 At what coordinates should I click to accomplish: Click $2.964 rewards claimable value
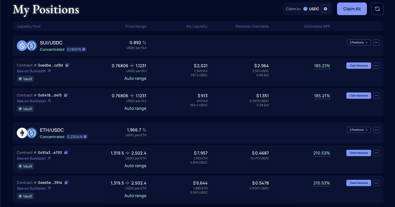262,66
